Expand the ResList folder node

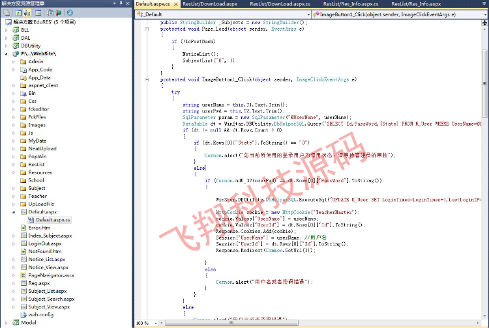pos(14,164)
